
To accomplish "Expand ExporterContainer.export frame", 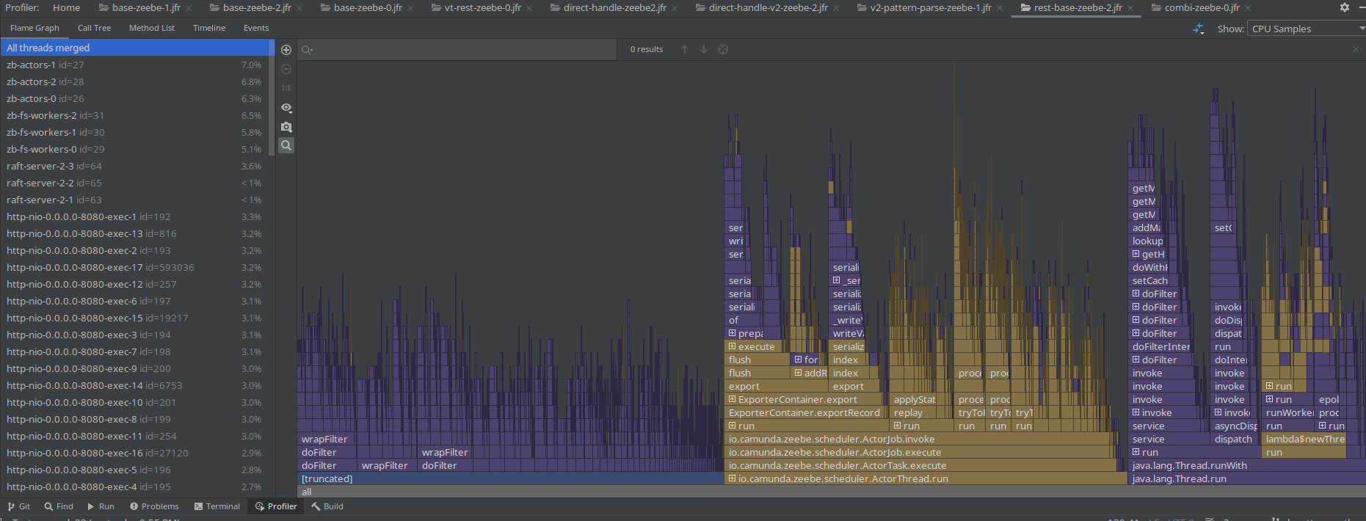I will tap(732, 399).
